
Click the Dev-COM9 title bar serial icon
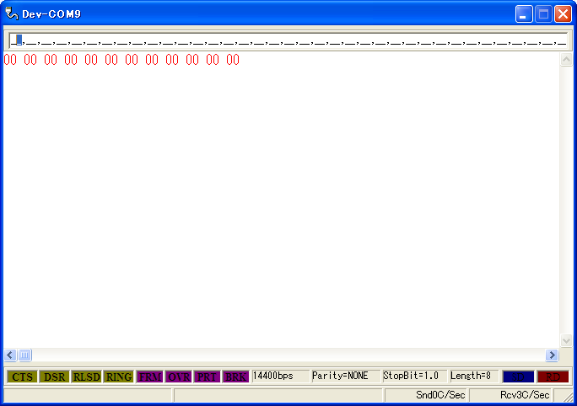pos(12,13)
